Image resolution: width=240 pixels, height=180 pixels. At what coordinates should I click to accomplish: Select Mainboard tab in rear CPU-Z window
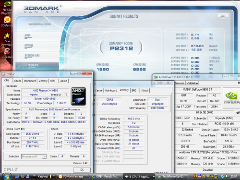[x=111, y=91]
